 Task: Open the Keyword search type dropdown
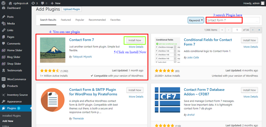(196, 20)
